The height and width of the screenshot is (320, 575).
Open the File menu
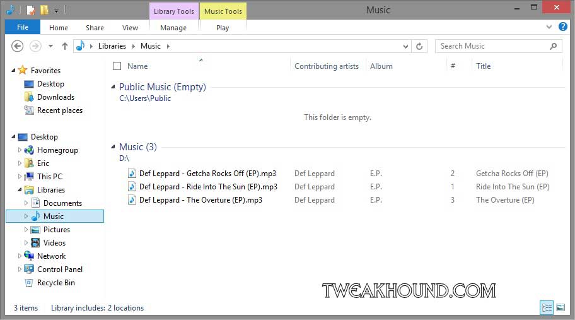coord(22,27)
